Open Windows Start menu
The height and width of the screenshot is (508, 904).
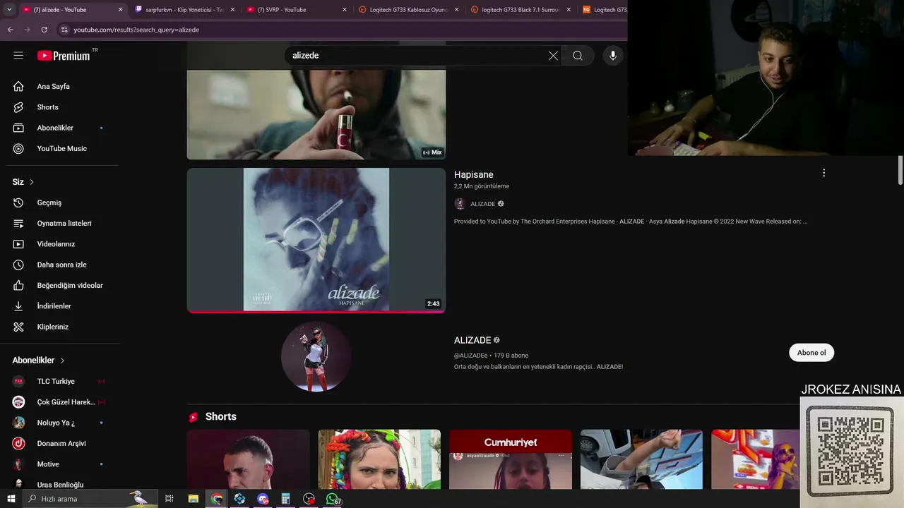(x=11, y=499)
